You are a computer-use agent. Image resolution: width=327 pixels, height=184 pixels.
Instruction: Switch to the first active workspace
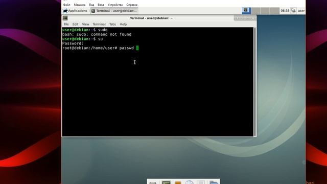coord(246,10)
